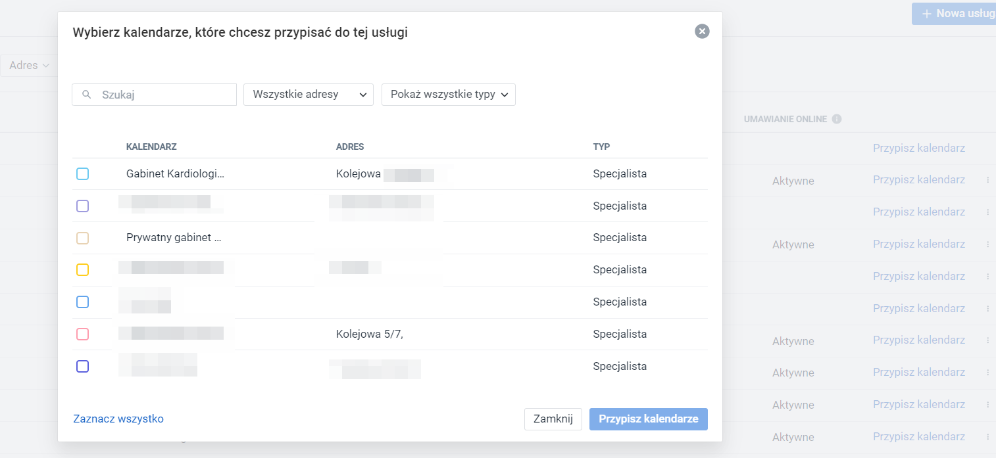Click the KALENDARZ column header
The width and height of the screenshot is (996, 458).
click(x=151, y=147)
